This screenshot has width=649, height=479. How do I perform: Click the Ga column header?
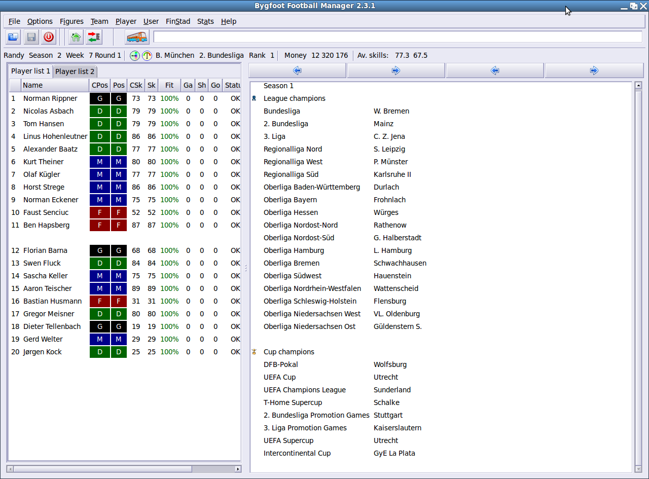pyautogui.click(x=188, y=85)
